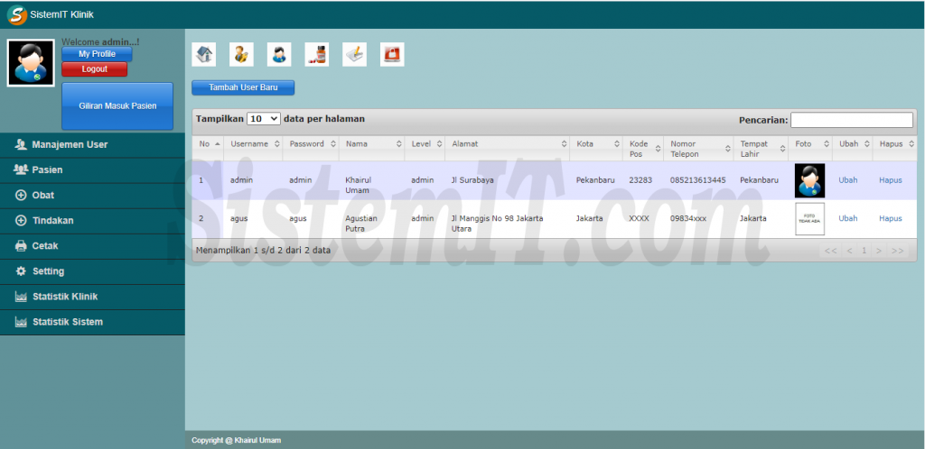Click admin user's photo thumbnail
Screen dimensions: 925x449
point(809,180)
